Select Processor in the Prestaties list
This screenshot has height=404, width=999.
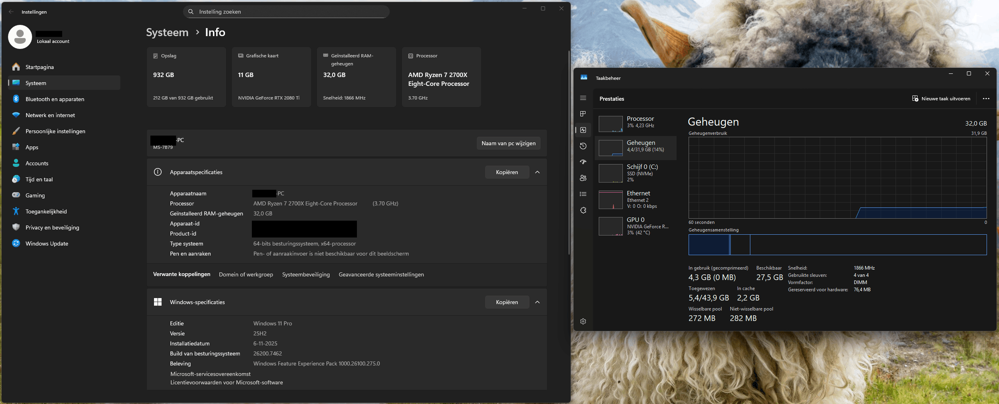636,124
